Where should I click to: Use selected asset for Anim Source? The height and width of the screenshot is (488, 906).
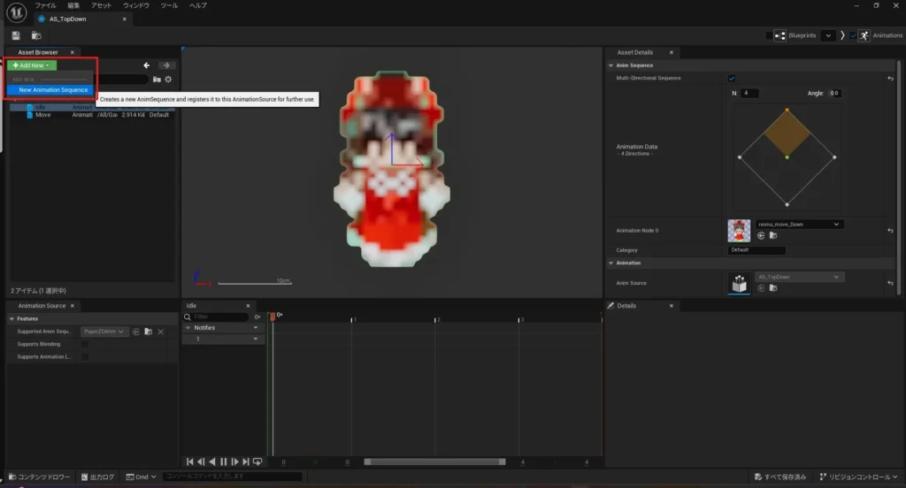pyautogui.click(x=761, y=288)
